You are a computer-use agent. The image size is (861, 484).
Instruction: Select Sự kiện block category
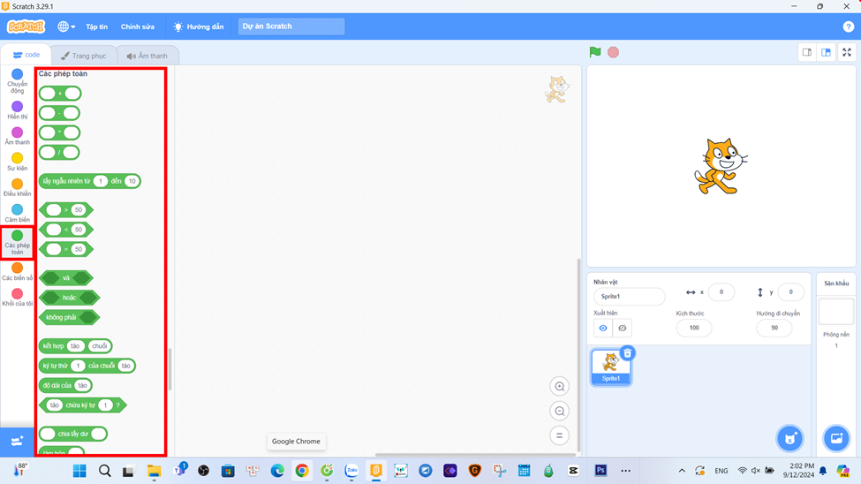tap(17, 162)
